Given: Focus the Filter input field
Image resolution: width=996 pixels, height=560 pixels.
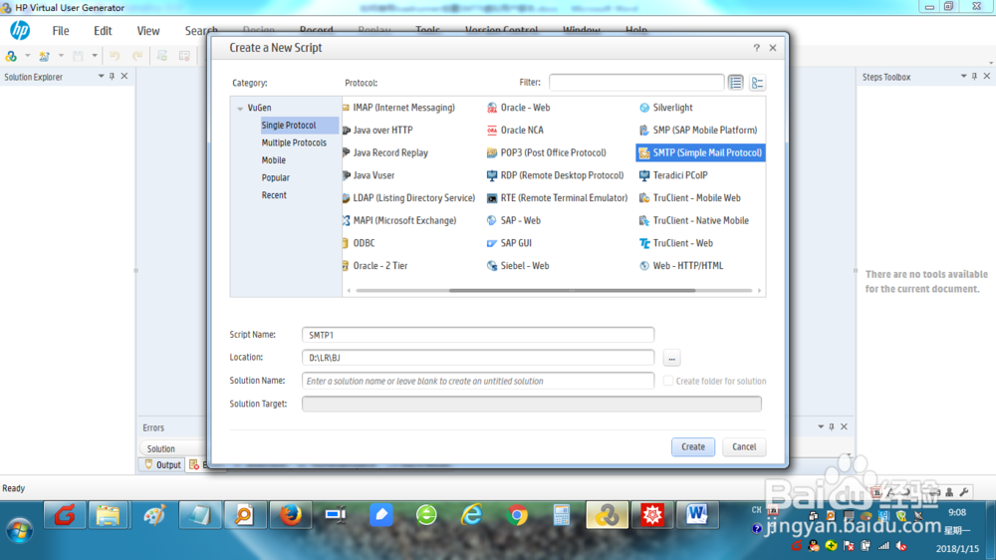Looking at the screenshot, I should click(635, 82).
